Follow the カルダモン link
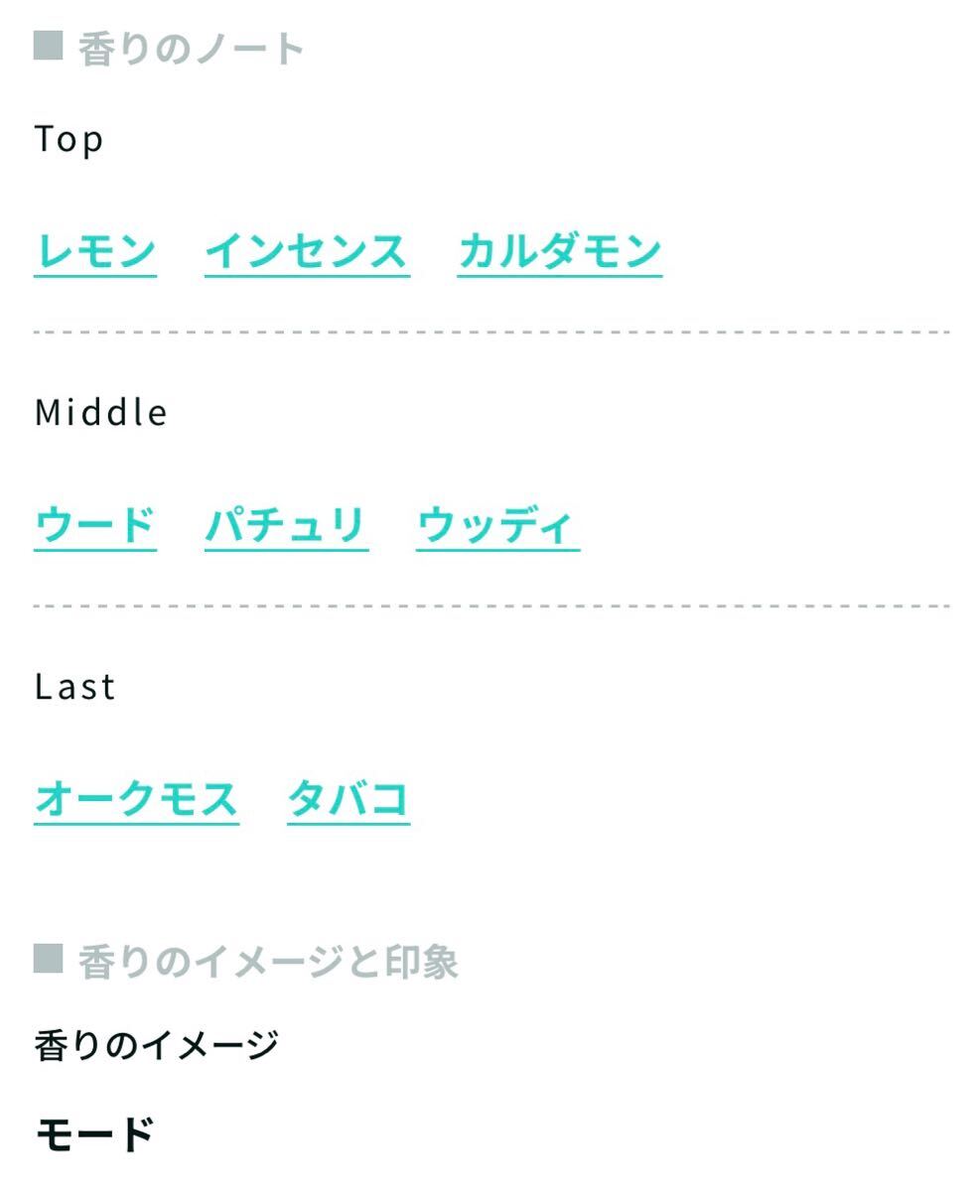This screenshot has height=1191, width=978. (560, 251)
